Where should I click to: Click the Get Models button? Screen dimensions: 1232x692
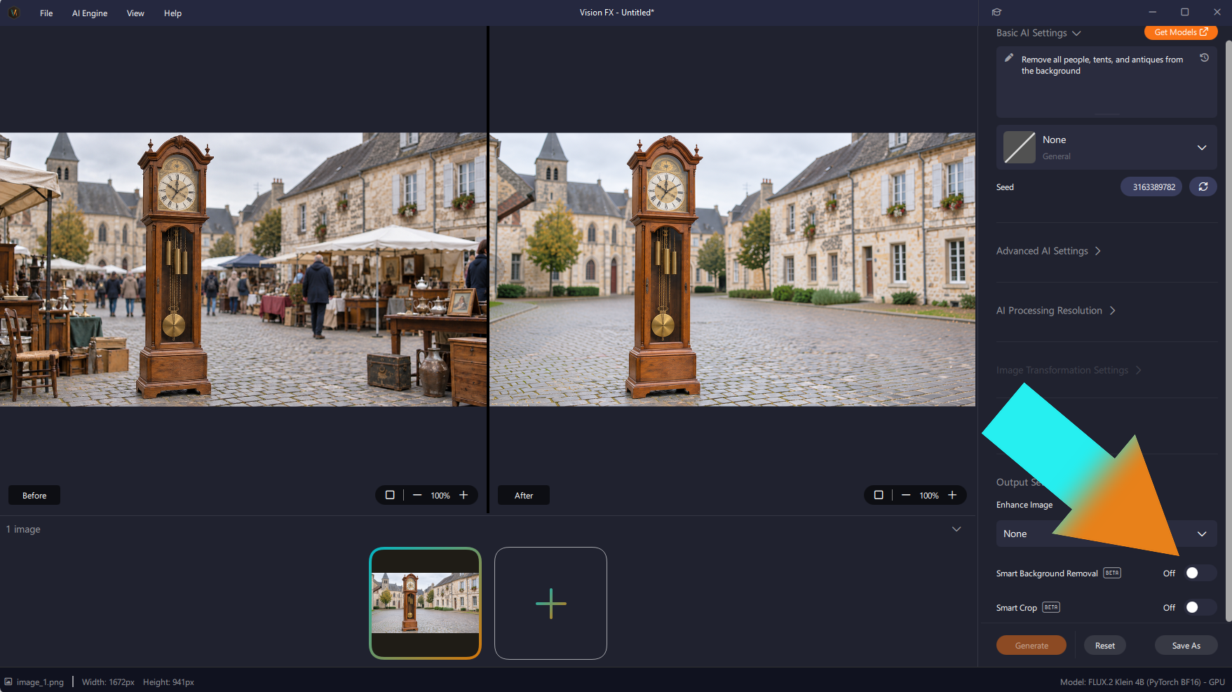pyautogui.click(x=1181, y=32)
